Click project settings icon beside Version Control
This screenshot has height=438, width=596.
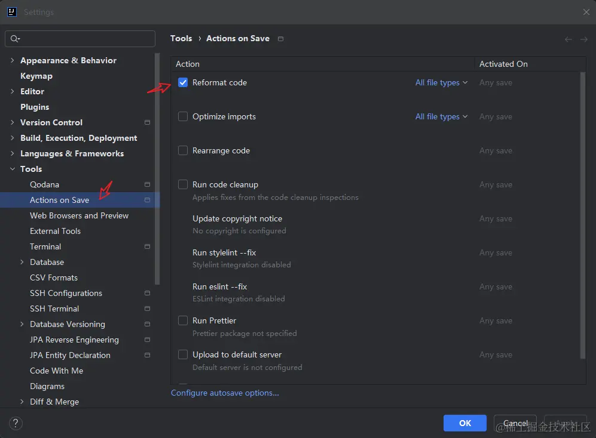pyautogui.click(x=147, y=122)
